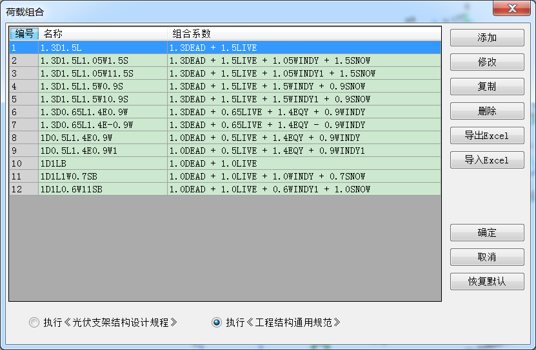Click the 组合系数 column header
The height and width of the screenshot is (350, 536).
303,34
